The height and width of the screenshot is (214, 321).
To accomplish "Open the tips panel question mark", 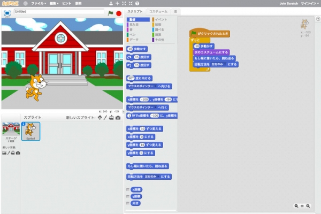I will tap(318, 19).
